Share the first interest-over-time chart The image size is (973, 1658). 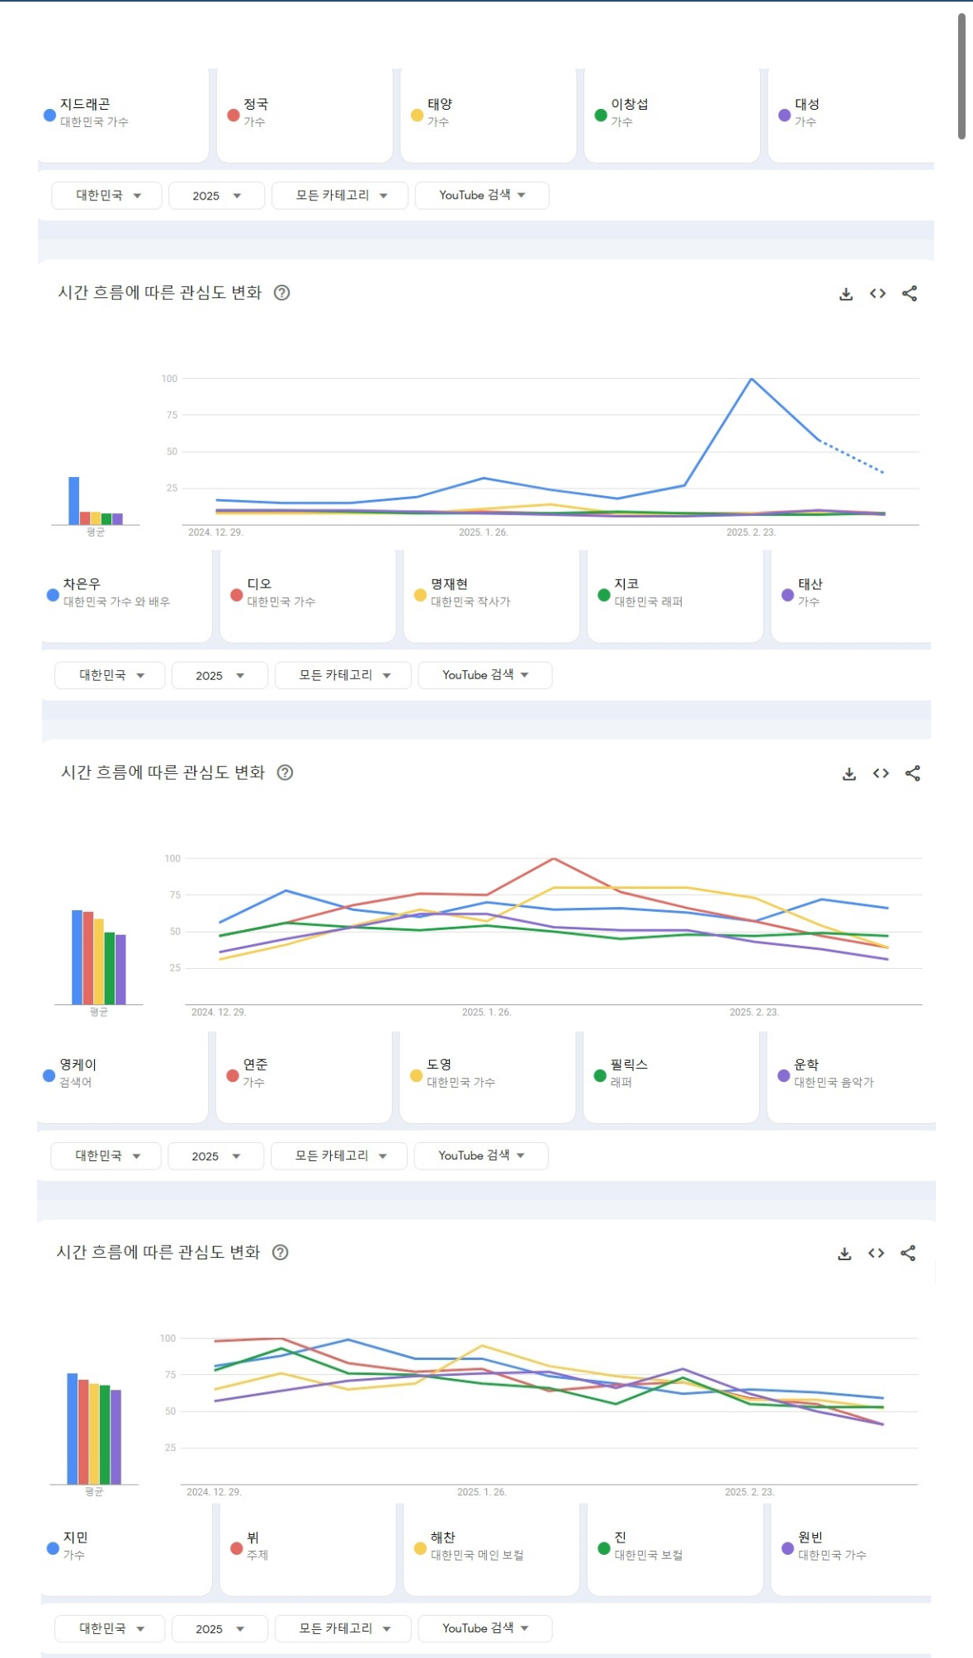909,294
